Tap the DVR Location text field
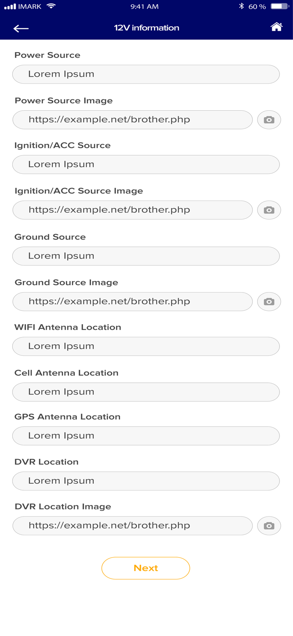Screen dimensions: 293x636 [x=146, y=481]
